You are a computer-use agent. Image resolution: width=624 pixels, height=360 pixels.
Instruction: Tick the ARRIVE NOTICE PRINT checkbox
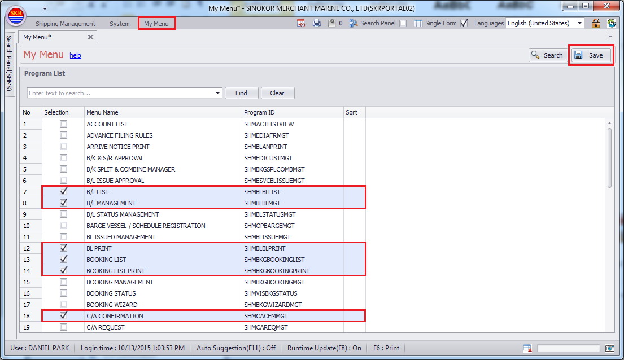(x=63, y=146)
